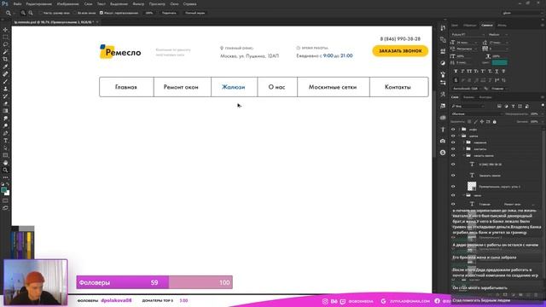Viewport: 546px width, 307px height.
Task: Open the History panel icon in collapsed dock
Action: [443, 28]
